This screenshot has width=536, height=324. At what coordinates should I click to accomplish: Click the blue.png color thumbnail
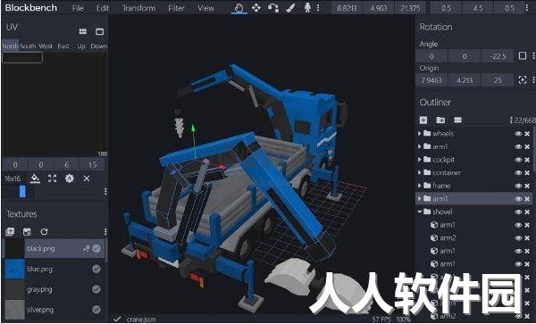click(x=14, y=269)
